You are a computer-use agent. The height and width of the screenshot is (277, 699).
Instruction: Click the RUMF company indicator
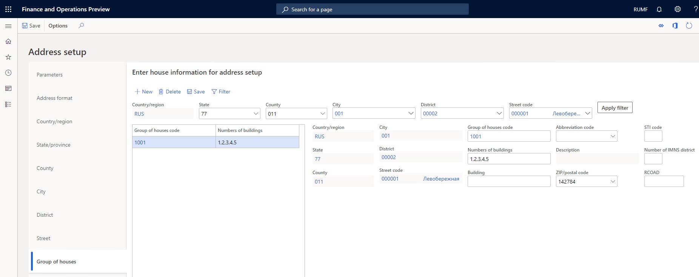640,9
